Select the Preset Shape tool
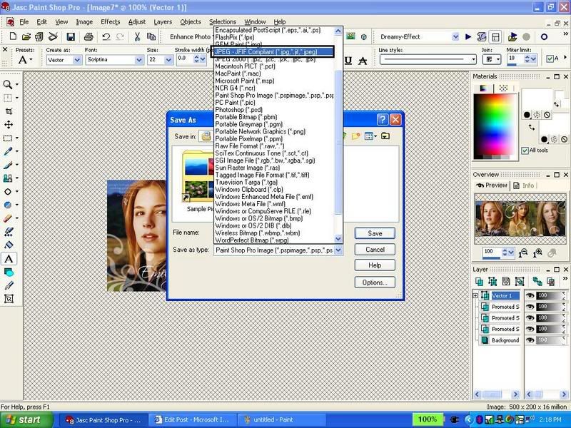The height and width of the screenshot is (428, 571). pos(9,272)
